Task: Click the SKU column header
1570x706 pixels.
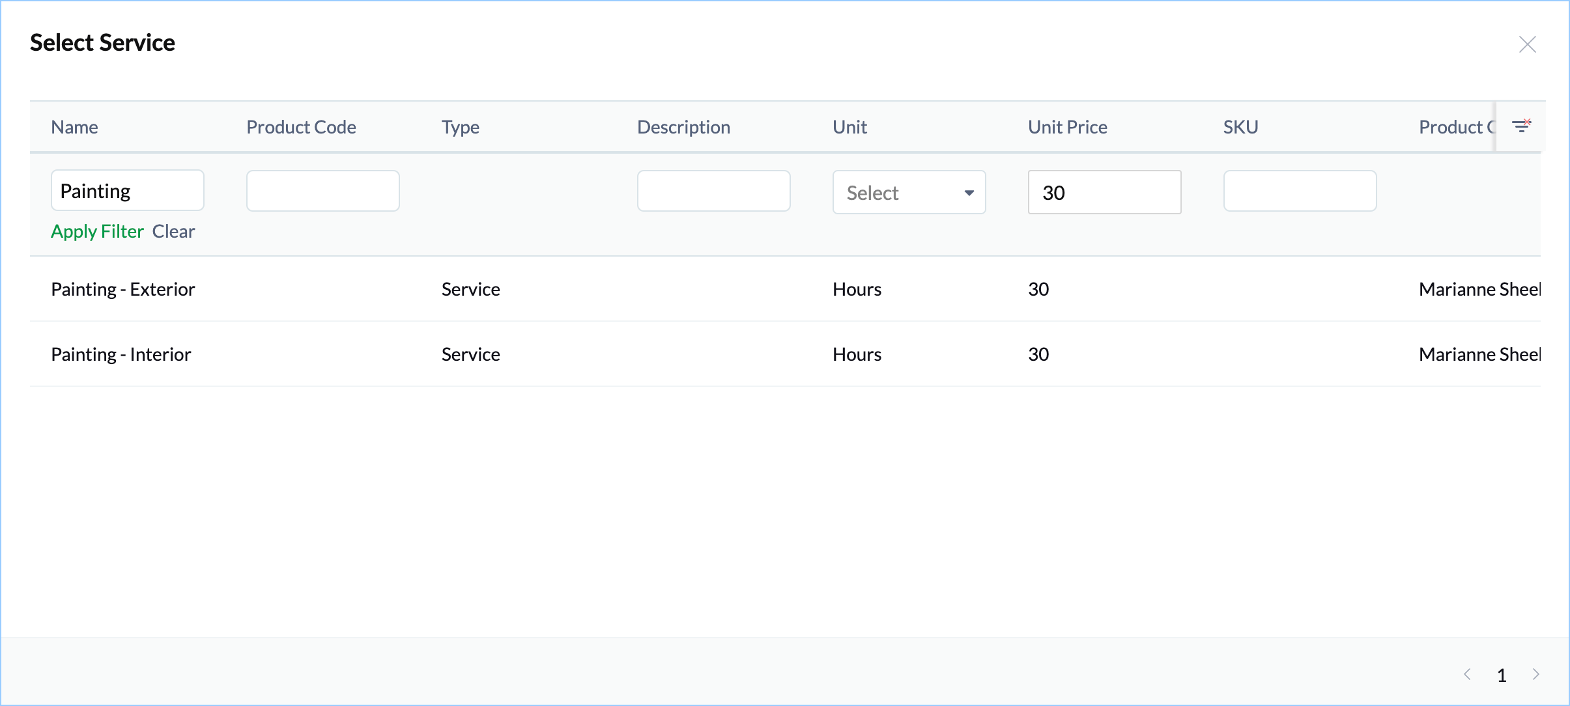Action: (x=1240, y=127)
